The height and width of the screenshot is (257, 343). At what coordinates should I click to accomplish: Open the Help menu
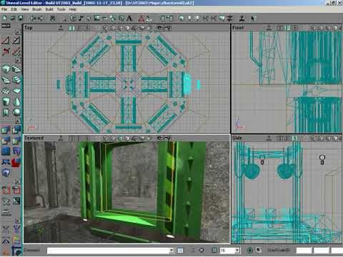click(73, 9)
